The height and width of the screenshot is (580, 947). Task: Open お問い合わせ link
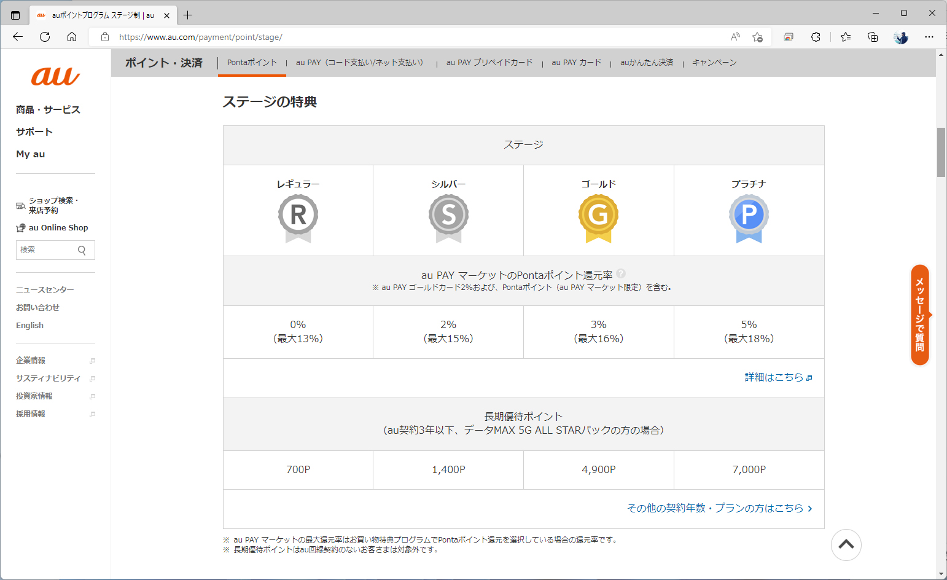point(37,308)
